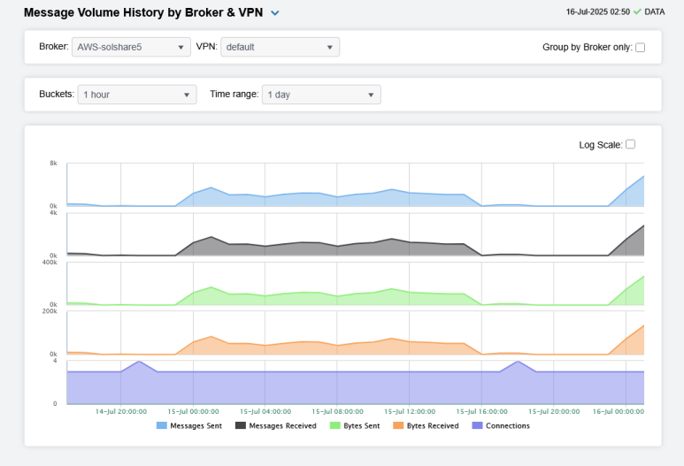The image size is (684, 466).
Task: Click the 14-Jul 20:00:00 axis label
Action: [x=121, y=411]
